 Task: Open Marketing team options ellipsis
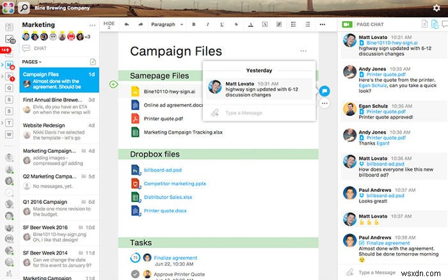point(92,25)
